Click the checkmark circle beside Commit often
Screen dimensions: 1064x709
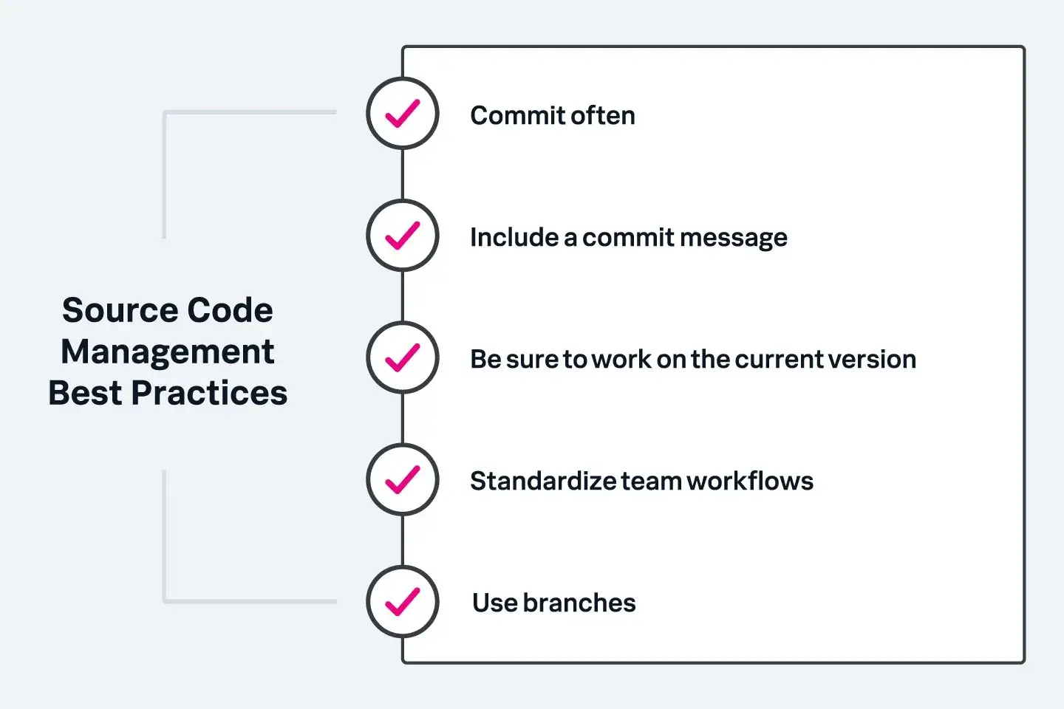(403, 114)
